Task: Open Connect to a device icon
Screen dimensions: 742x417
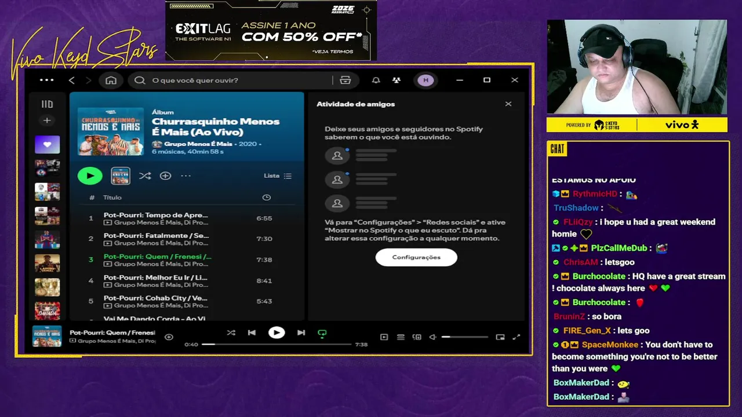Action: click(x=416, y=337)
